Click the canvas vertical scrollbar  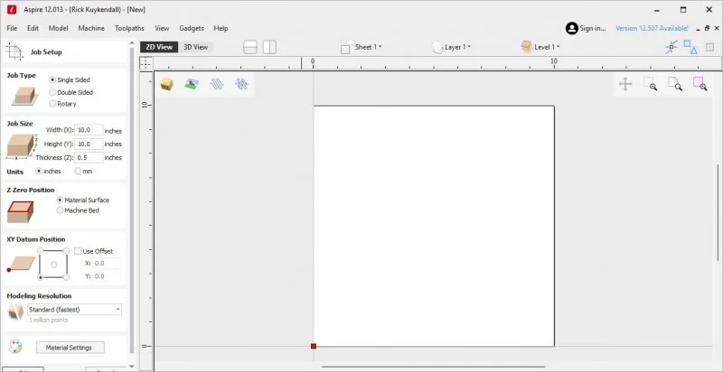tap(718, 212)
